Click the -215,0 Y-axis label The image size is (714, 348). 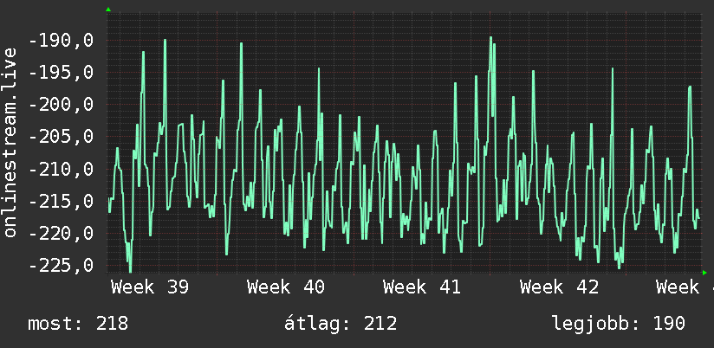[61, 201]
